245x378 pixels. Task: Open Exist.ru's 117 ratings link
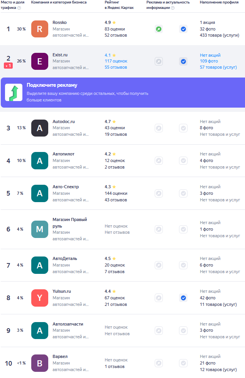[116, 61]
